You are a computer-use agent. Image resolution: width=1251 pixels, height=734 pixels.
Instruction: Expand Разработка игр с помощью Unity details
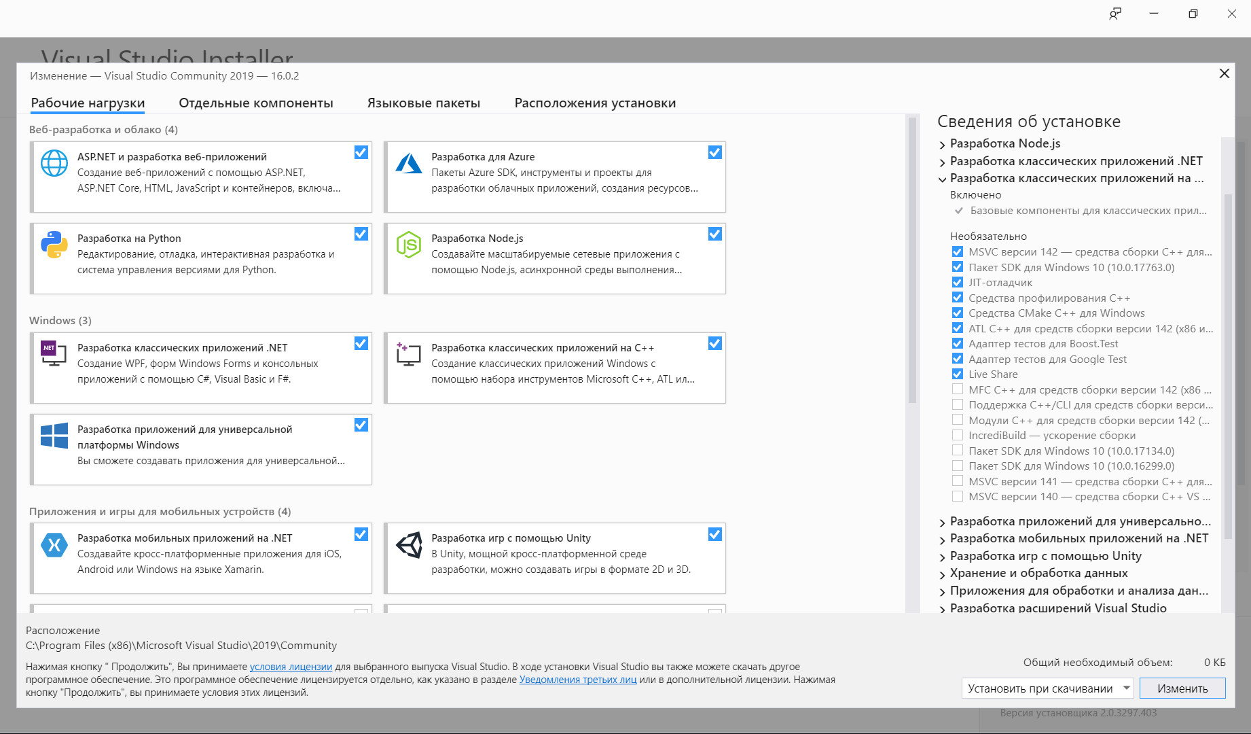(x=943, y=557)
